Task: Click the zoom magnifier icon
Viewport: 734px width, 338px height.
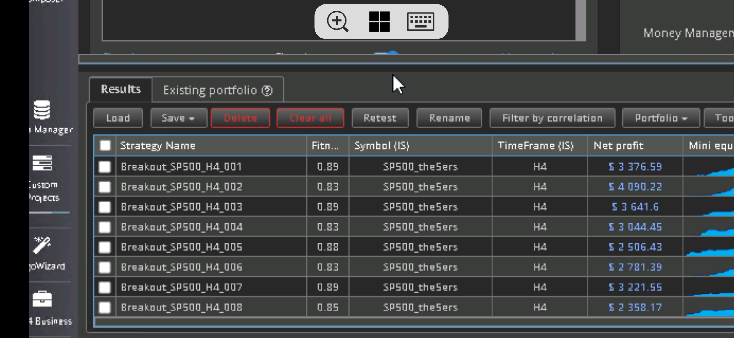Action: 338,22
